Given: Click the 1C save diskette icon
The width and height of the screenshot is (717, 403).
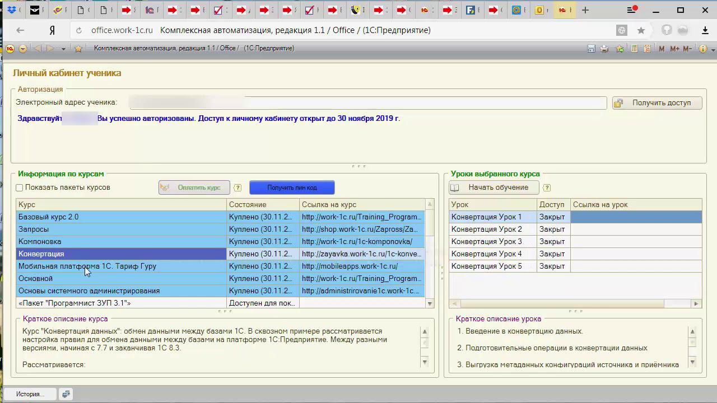Looking at the screenshot, I should tap(591, 49).
